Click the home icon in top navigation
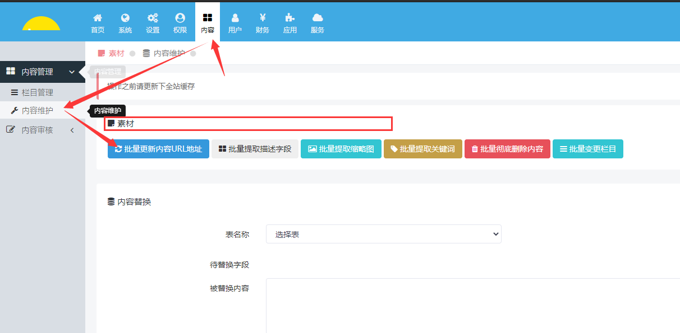This screenshot has width=680, height=333. (98, 18)
